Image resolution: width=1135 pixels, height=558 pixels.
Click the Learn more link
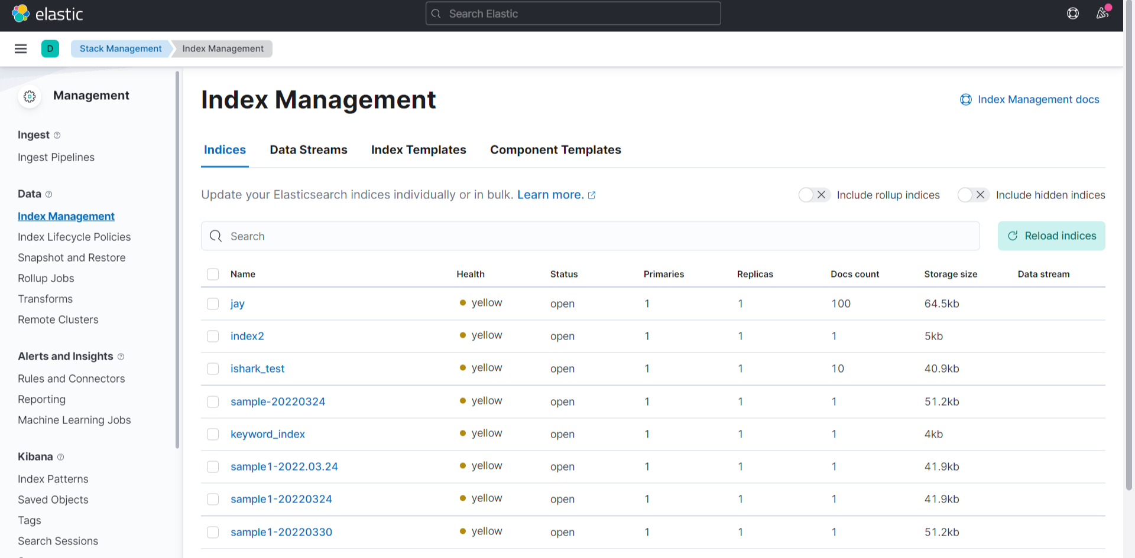point(550,195)
